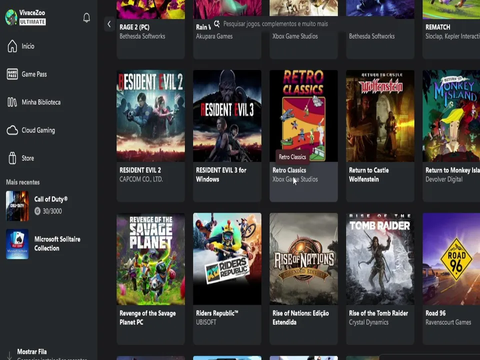Open Return to Castle Wolfenstein cover
Screen dimensions: 480x360
click(380, 116)
